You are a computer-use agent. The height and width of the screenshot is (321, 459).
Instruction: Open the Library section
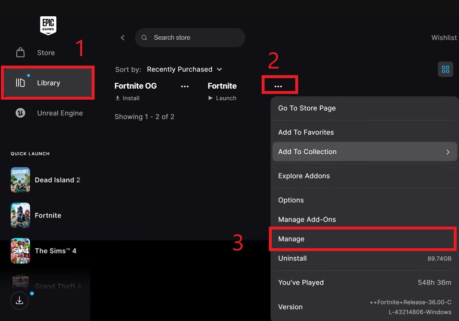[x=48, y=83]
